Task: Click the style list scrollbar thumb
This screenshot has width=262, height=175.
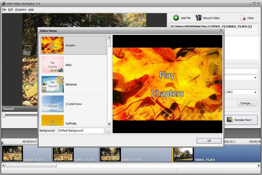Action: point(109,43)
